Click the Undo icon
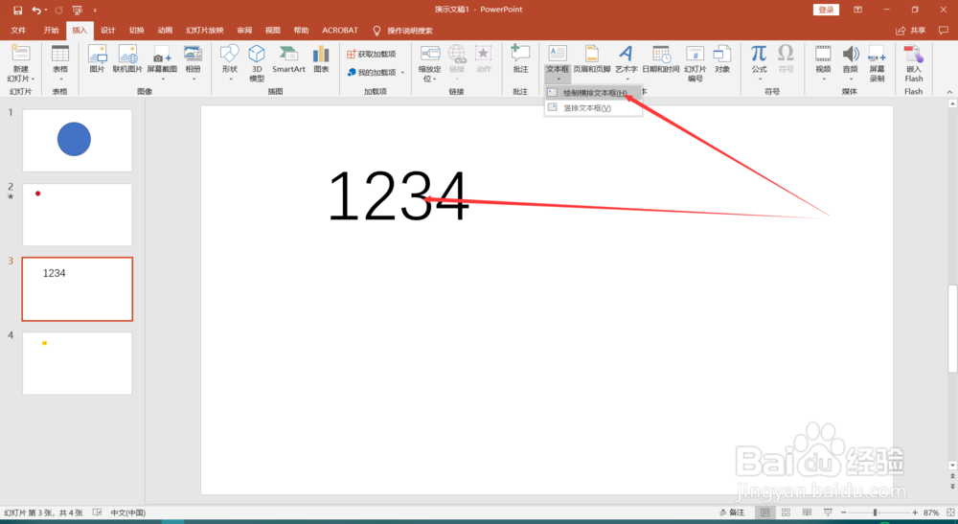This screenshot has width=958, height=524. pos(36,10)
